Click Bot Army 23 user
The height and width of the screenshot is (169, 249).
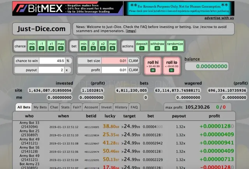pyautogui.click(x=30, y=166)
